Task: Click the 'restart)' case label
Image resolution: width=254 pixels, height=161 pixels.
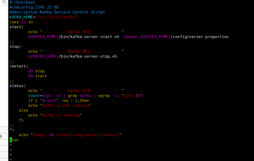Action: [19, 66]
